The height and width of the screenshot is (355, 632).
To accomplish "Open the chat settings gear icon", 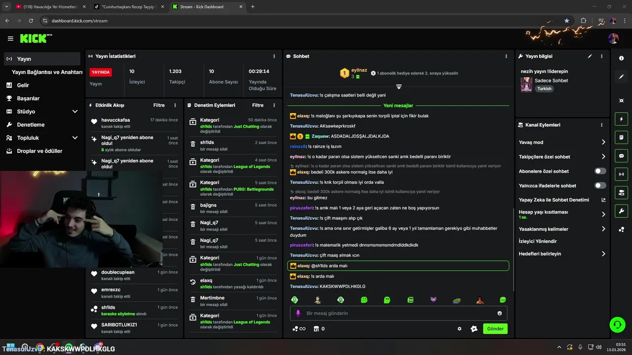I will 460,329.
